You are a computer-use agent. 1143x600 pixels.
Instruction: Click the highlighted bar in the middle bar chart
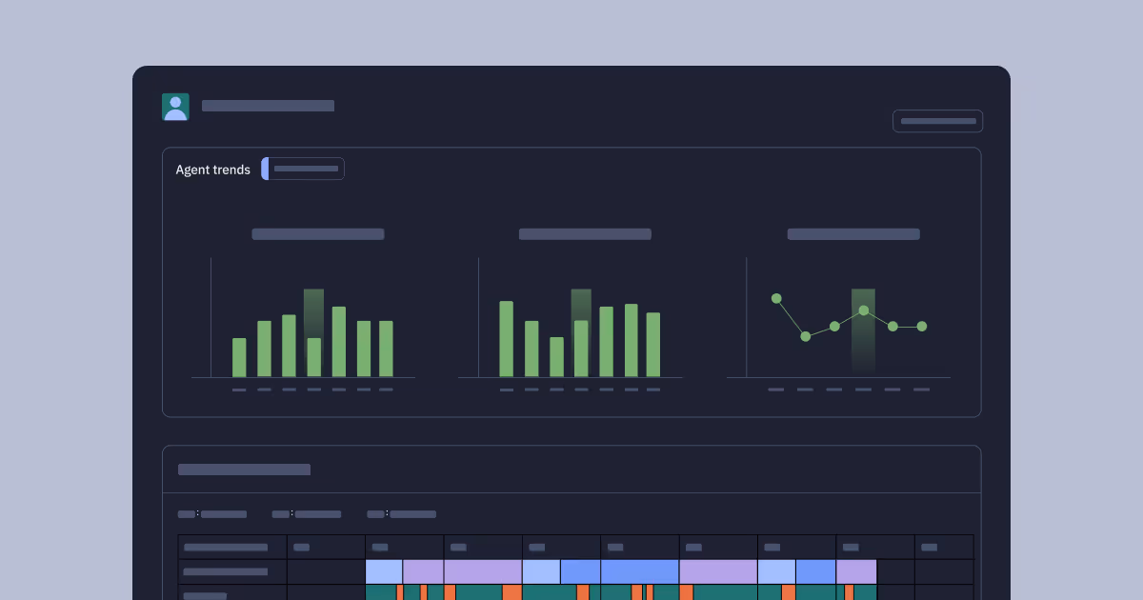[x=581, y=349]
